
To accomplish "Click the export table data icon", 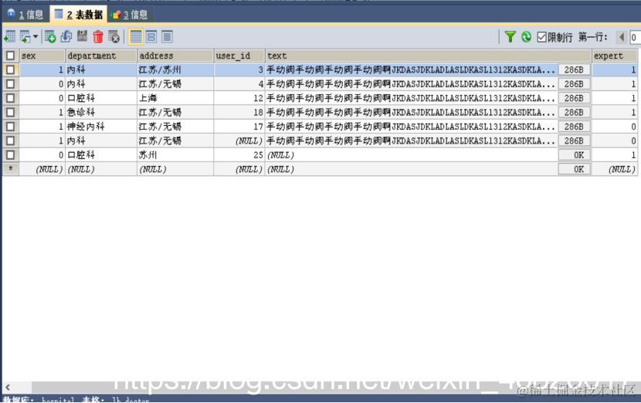I will coord(10,37).
